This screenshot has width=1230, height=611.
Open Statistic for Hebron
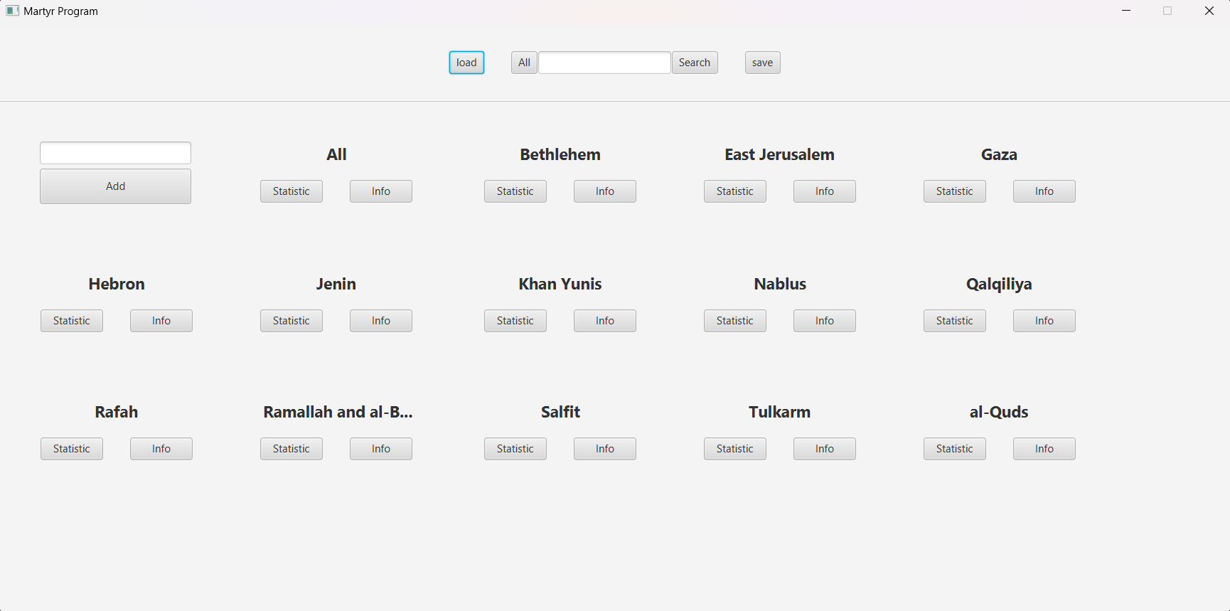click(72, 321)
